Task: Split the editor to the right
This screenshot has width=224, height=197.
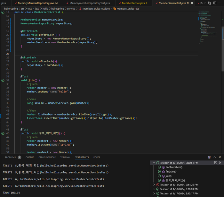Action: (x=215, y=3)
